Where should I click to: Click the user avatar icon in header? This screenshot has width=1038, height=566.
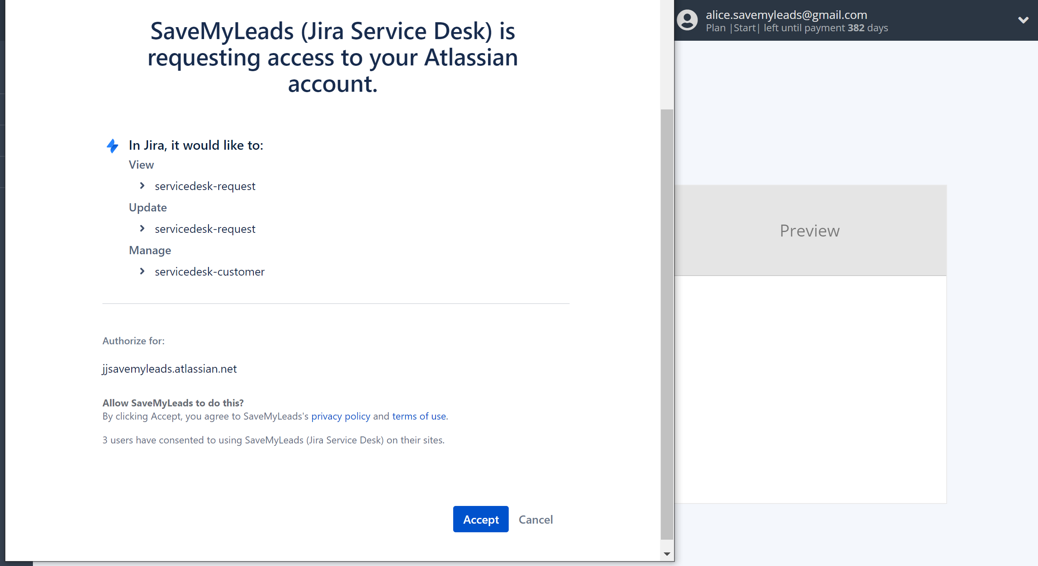[x=687, y=20]
